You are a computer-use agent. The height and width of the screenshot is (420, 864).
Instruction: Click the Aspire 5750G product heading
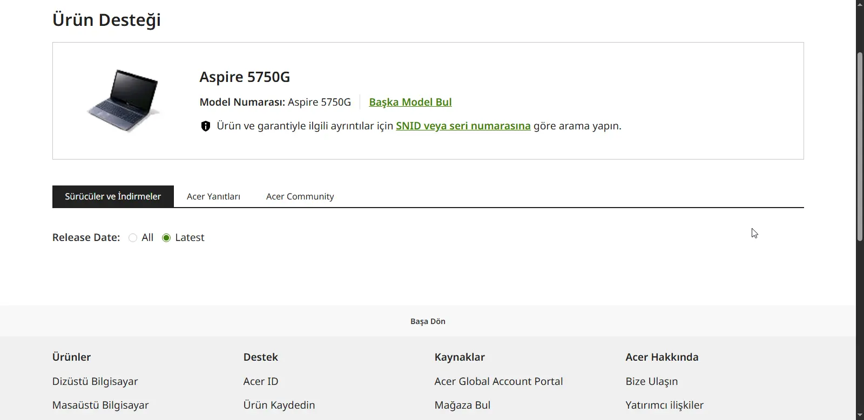point(245,77)
